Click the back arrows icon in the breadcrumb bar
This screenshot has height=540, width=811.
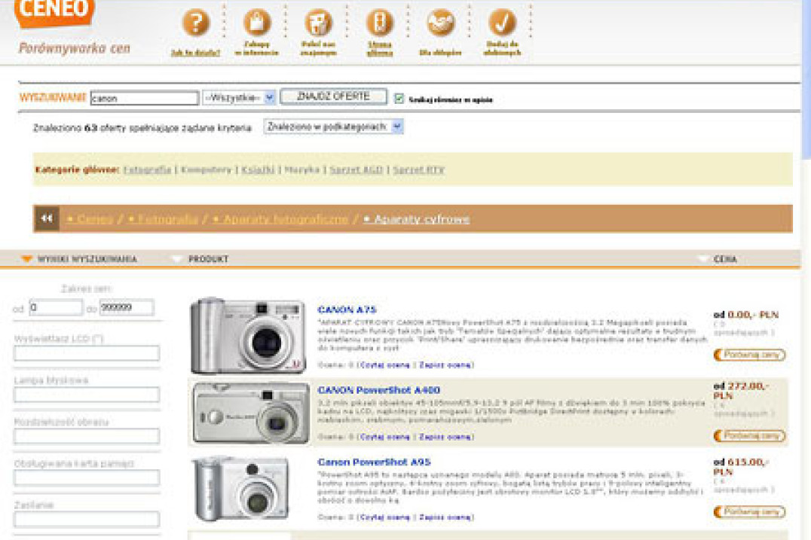point(47,218)
